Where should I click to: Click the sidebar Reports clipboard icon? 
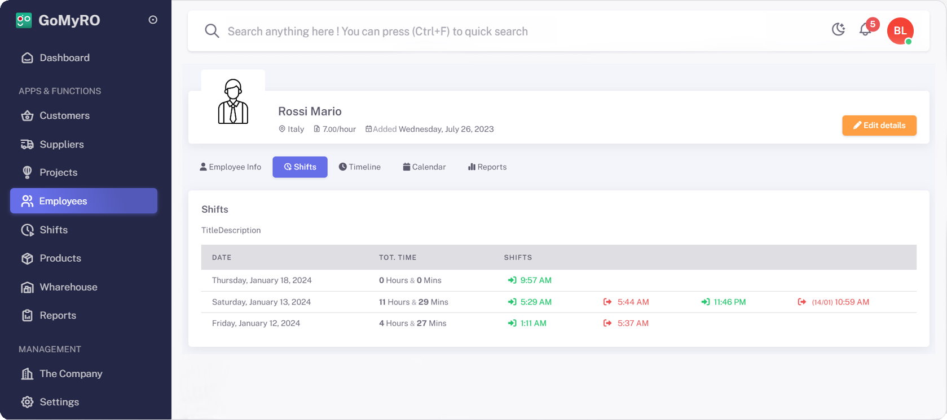pos(27,316)
